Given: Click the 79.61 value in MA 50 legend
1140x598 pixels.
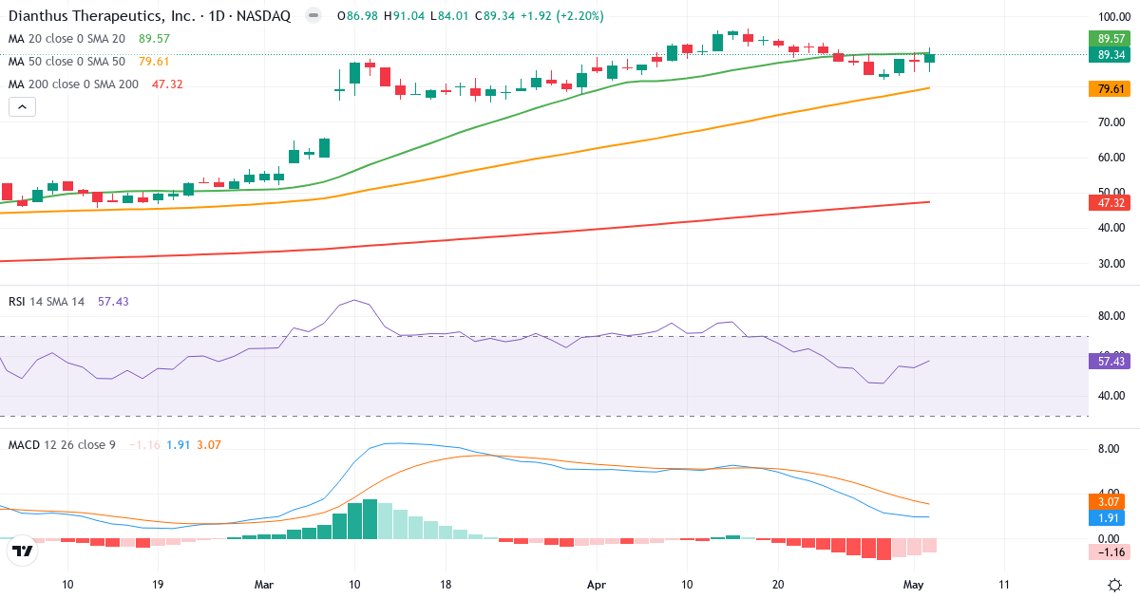Looking at the screenshot, I should 153,62.
